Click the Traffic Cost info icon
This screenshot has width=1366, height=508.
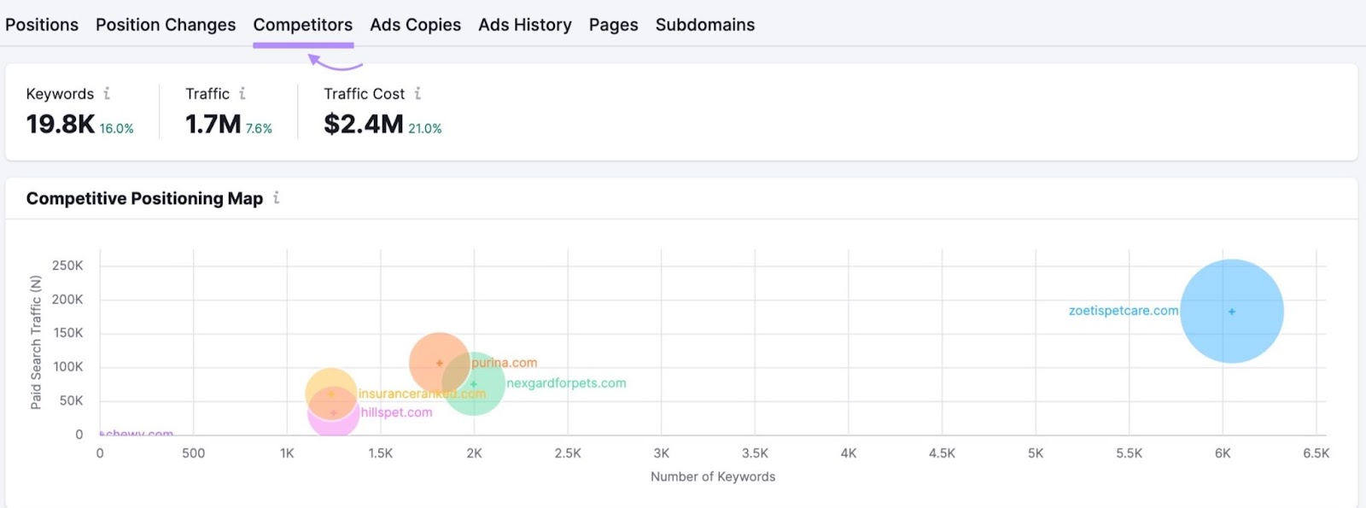tap(417, 94)
